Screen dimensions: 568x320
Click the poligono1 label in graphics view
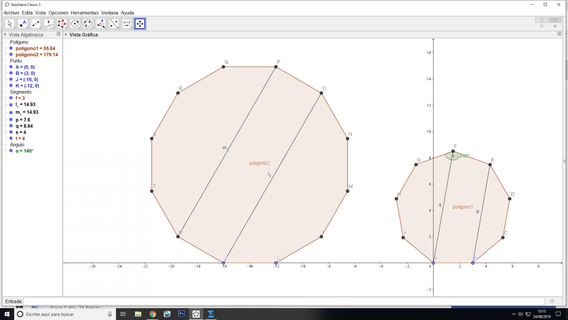click(x=463, y=207)
